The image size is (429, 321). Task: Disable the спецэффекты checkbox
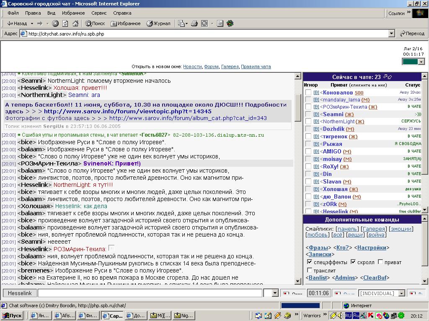pyautogui.click(x=310, y=262)
